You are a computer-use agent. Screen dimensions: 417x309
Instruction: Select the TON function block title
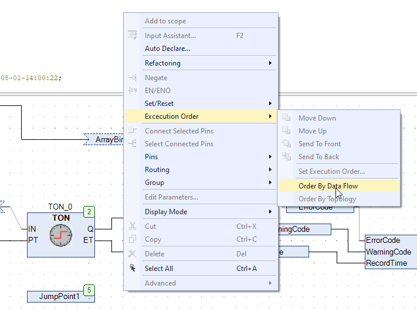pyautogui.click(x=61, y=218)
